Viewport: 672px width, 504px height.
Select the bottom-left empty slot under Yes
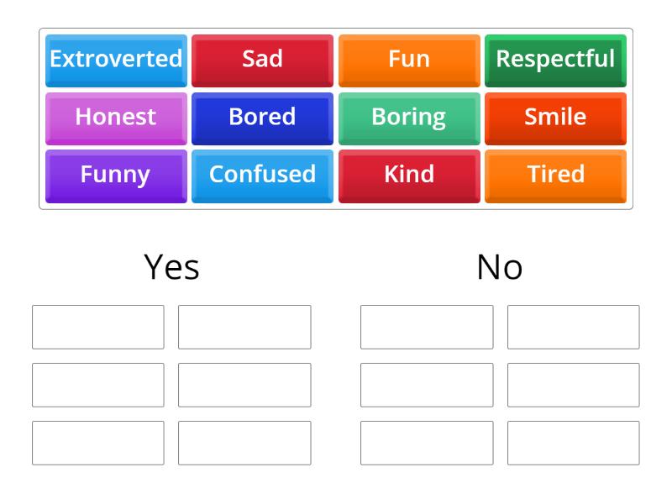point(97,444)
